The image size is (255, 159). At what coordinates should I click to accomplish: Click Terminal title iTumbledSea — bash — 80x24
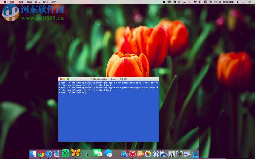coord(108,79)
